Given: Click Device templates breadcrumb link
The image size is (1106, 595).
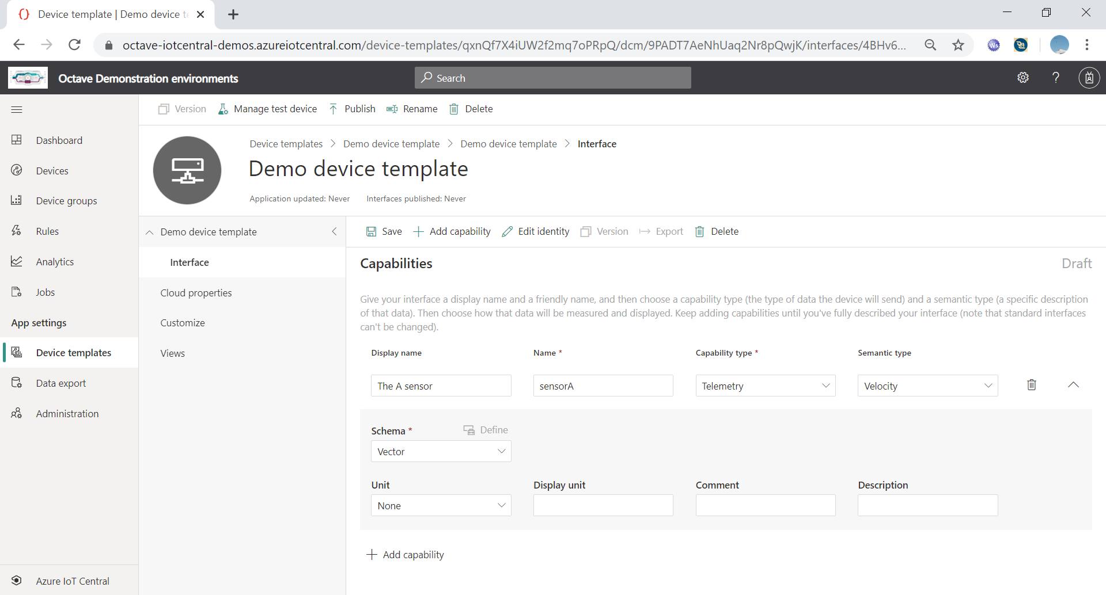Looking at the screenshot, I should click(x=286, y=144).
